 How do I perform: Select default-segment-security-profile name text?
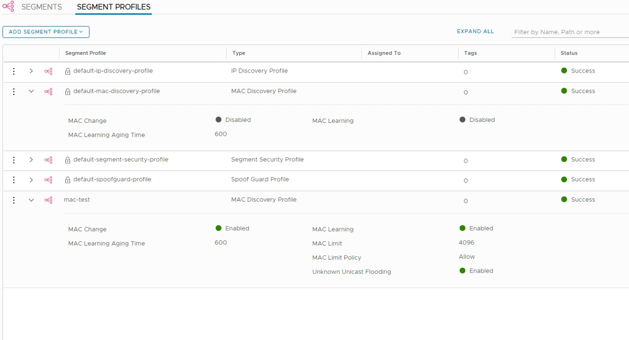click(x=121, y=160)
